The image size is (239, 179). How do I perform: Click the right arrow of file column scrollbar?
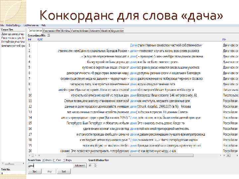pos(237,155)
